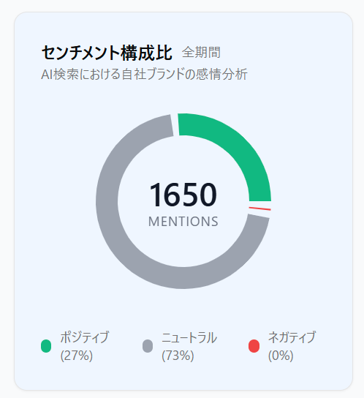
Task: Click the thin red negative sliver
Action: pyautogui.click(x=259, y=209)
